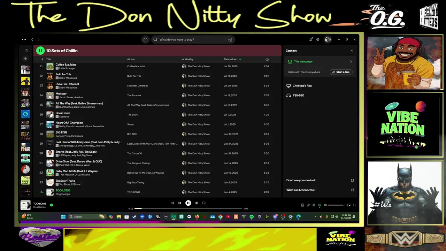Skip to previous track
The width and height of the screenshot is (446, 251).
[x=180, y=203]
